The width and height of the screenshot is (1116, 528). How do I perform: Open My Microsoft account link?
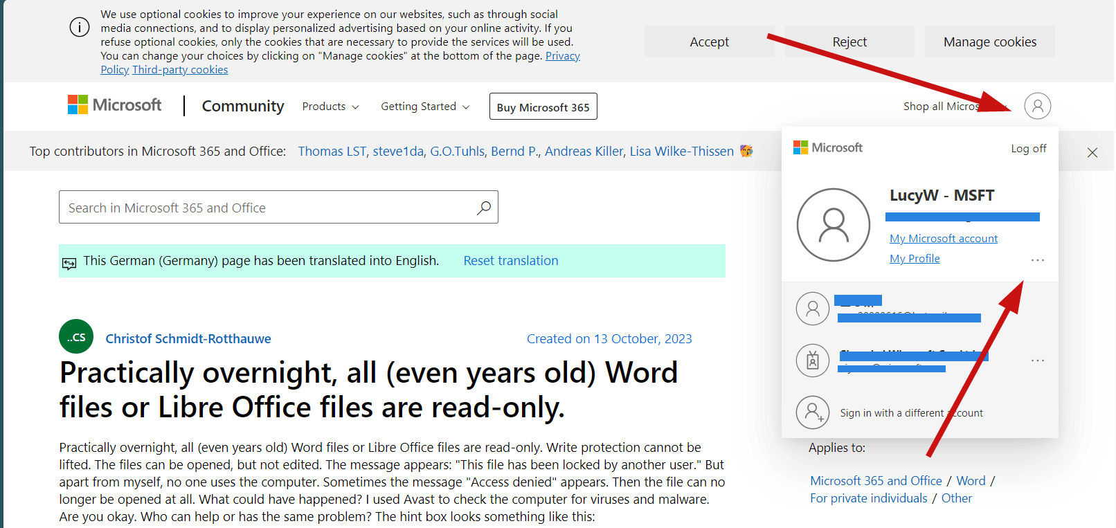coord(944,239)
